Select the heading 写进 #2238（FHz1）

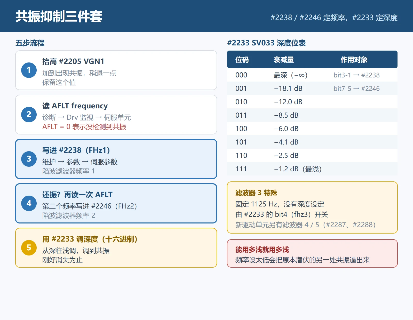[x=76, y=150]
